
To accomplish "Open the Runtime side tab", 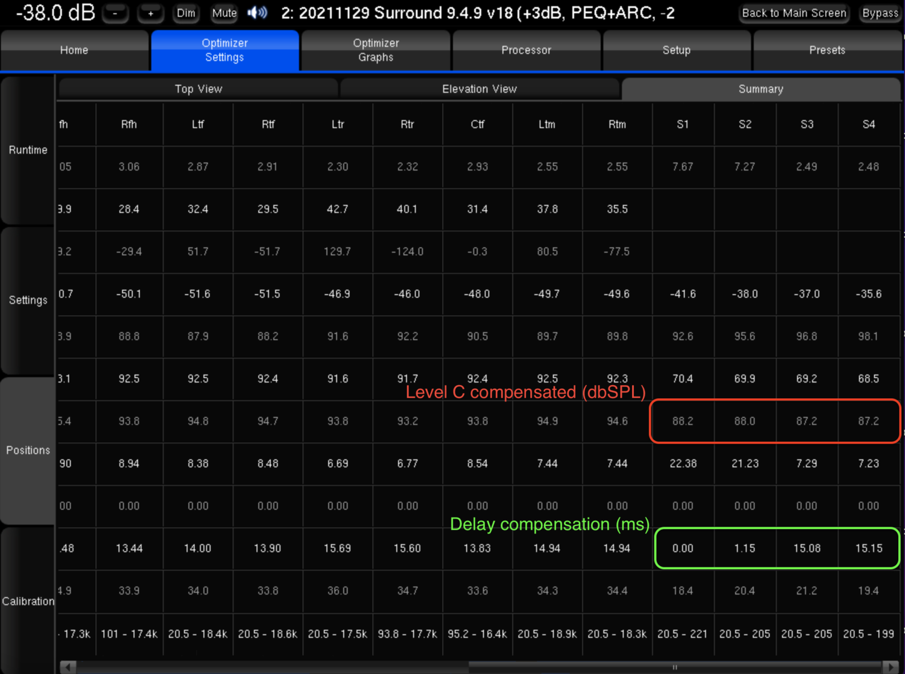I will pos(28,150).
